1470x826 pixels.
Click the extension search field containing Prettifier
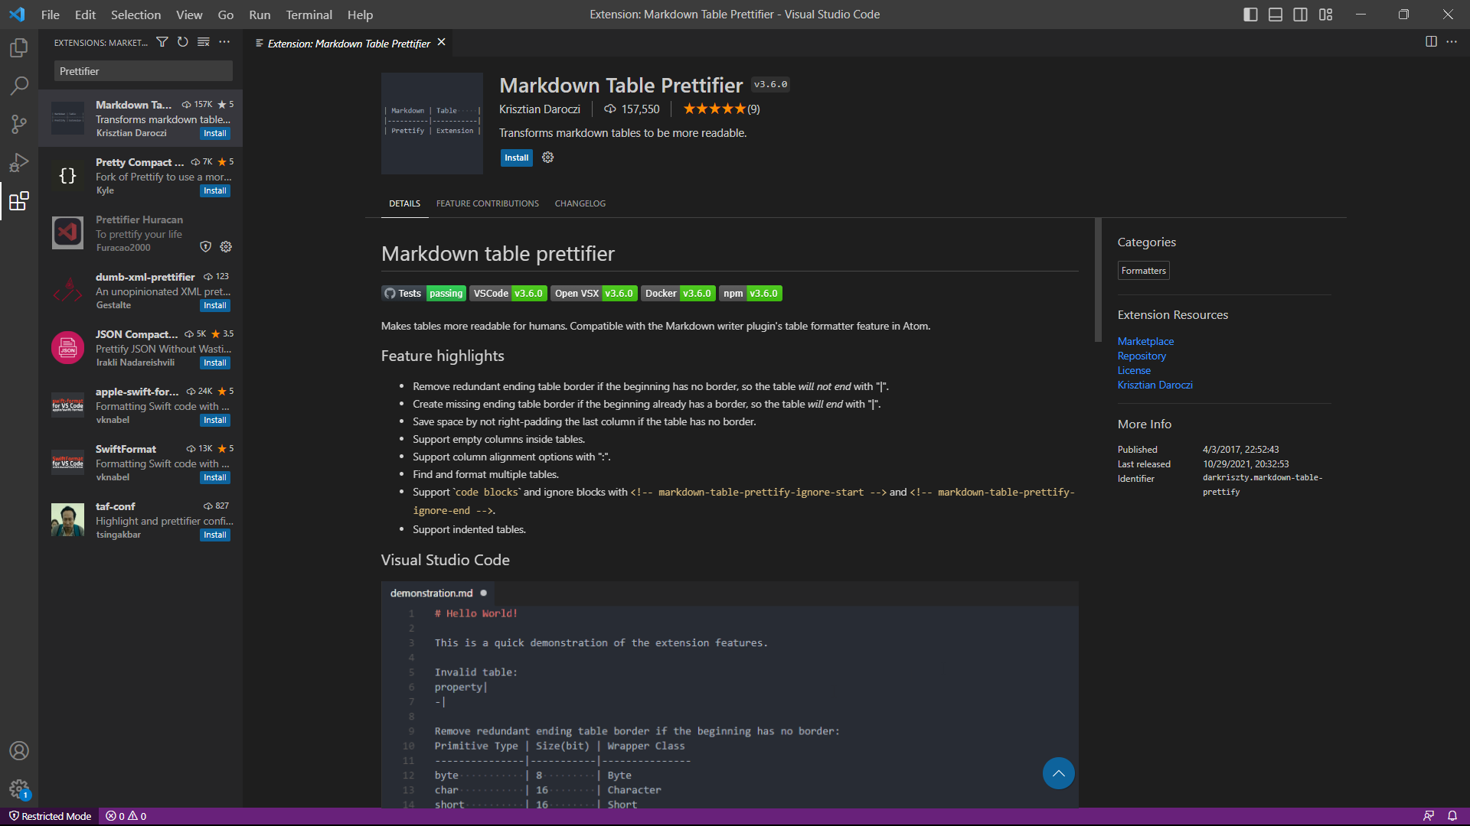click(x=143, y=71)
